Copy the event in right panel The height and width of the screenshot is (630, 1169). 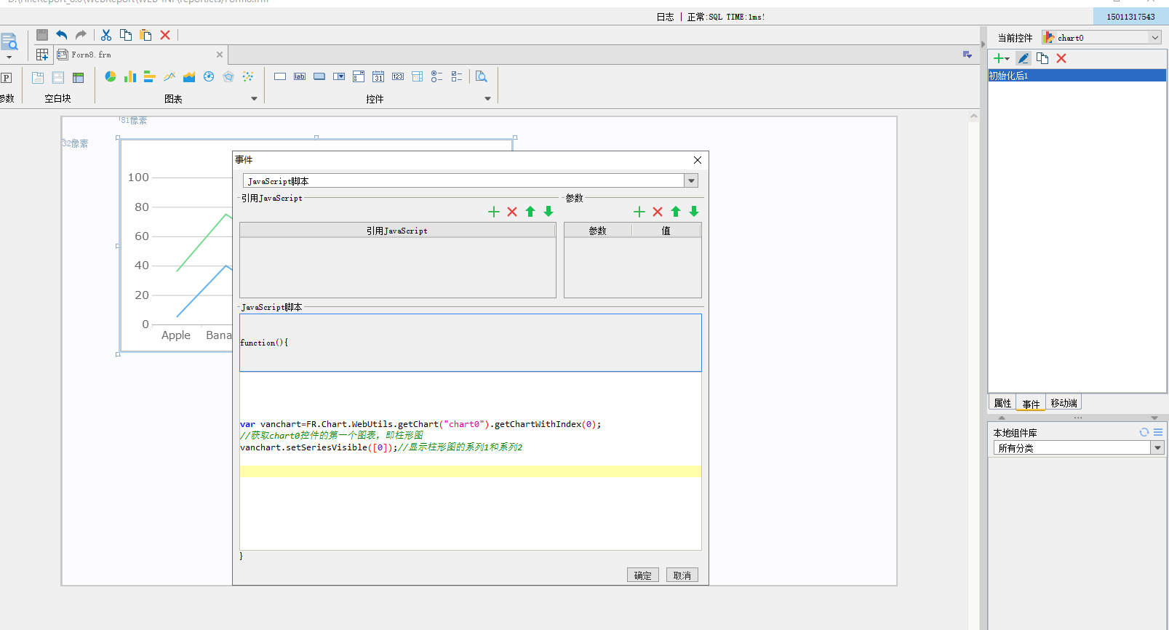(x=1042, y=58)
